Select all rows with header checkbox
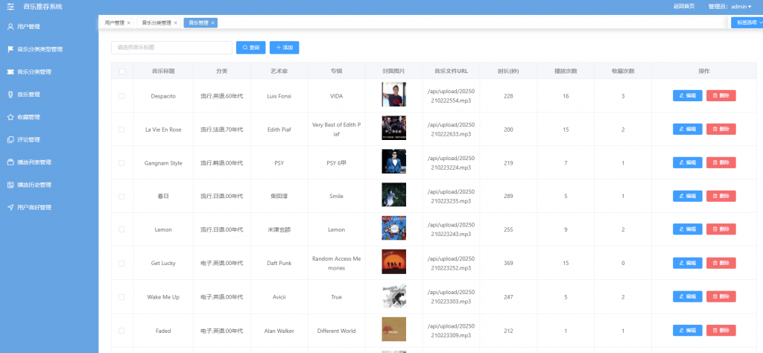The image size is (763, 353). pyautogui.click(x=122, y=71)
